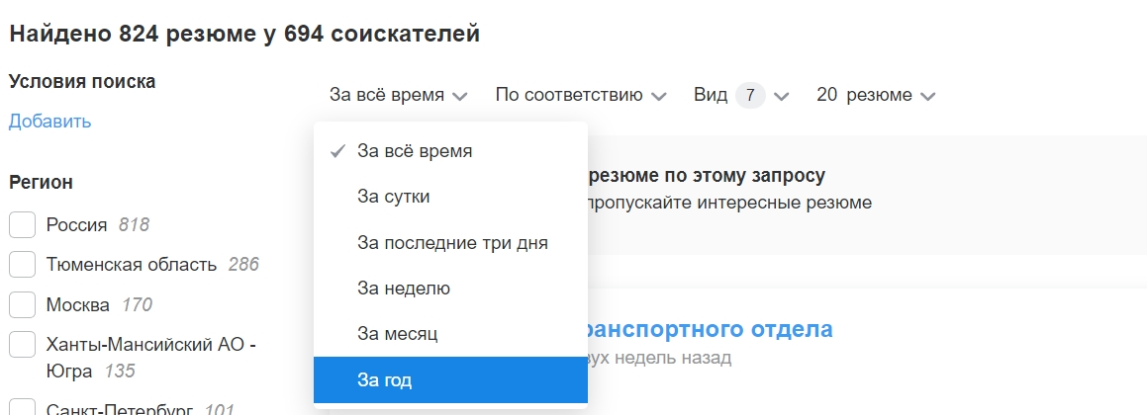
Task: Click 'резюме по этому запросу' banner text
Action: [706, 175]
